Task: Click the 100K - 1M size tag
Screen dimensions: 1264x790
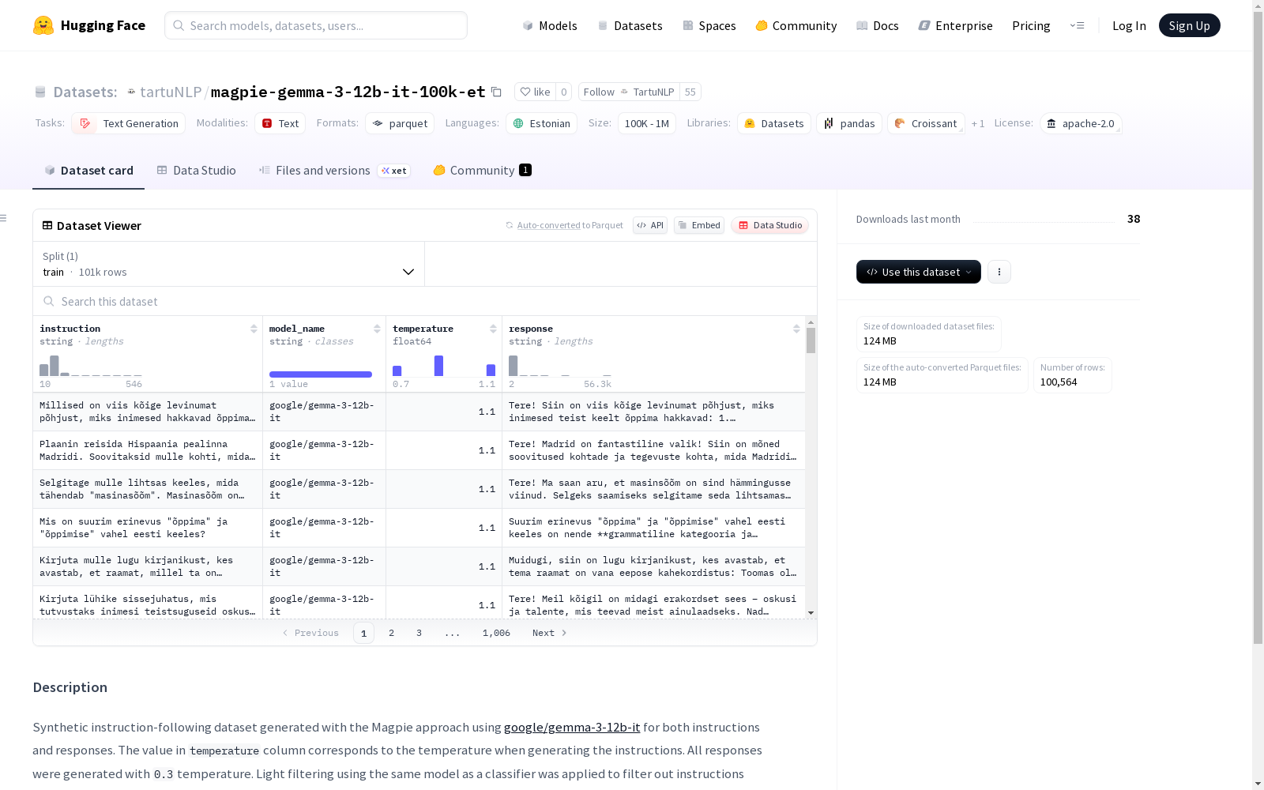Action: click(647, 123)
